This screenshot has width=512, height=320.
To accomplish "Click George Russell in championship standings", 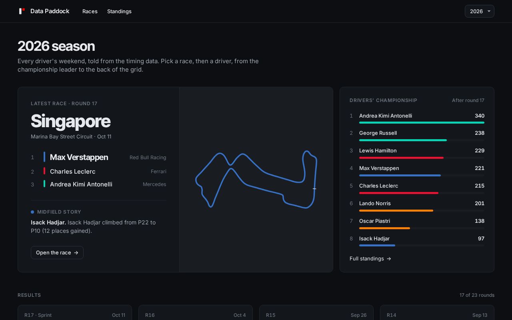I will pos(417,135).
